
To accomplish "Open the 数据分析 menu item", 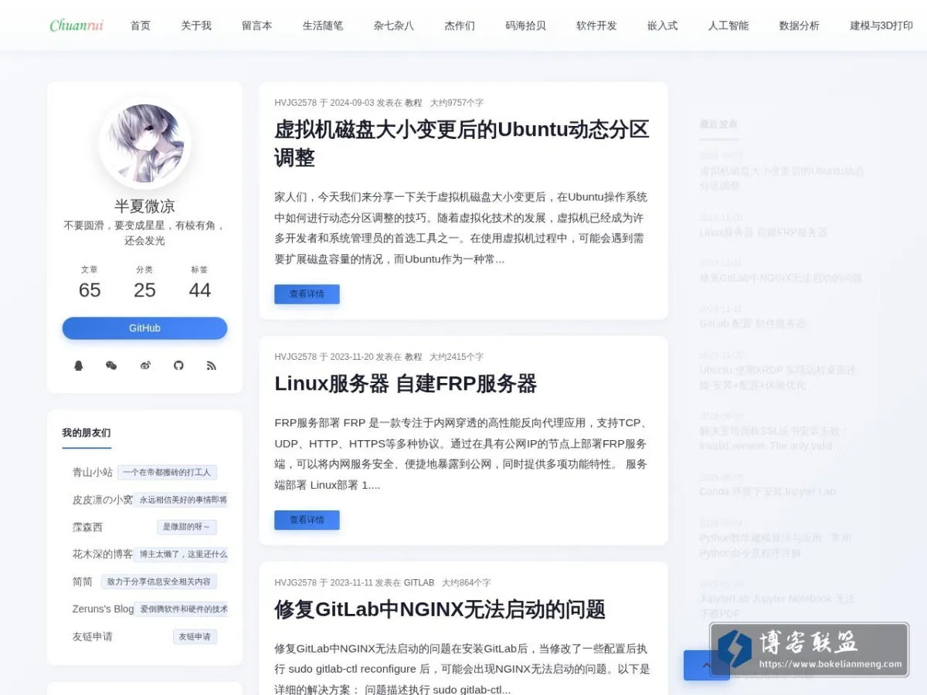I will (x=800, y=25).
